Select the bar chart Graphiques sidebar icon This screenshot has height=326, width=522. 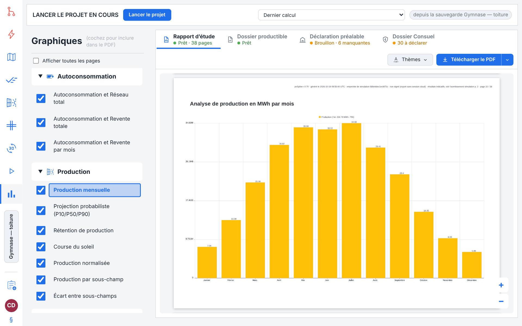(11, 194)
